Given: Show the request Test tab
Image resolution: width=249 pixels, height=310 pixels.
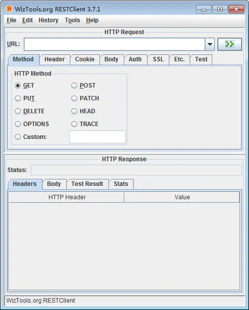Looking at the screenshot, I should click(201, 59).
